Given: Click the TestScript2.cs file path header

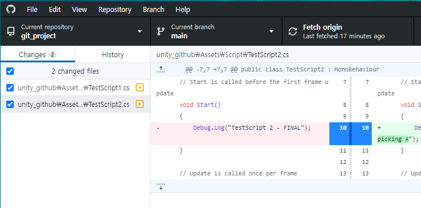Looking at the screenshot, I should coord(223,55).
